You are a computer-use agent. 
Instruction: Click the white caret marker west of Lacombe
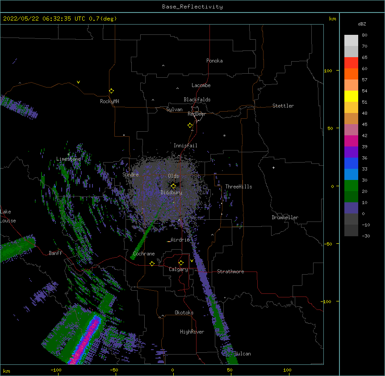177,88
